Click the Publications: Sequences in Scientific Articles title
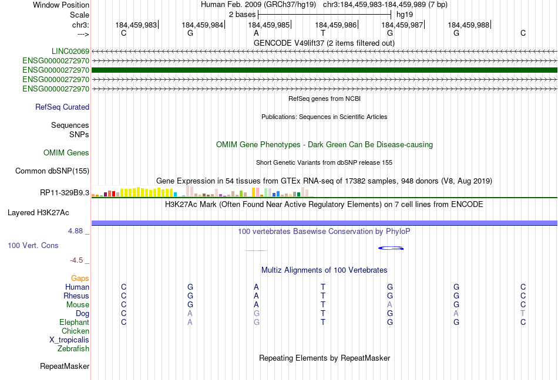 324,117
